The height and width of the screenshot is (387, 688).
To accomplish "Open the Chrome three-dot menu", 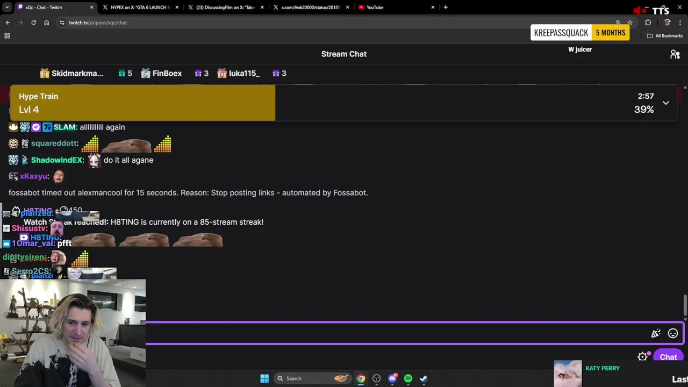I will coord(680,23).
